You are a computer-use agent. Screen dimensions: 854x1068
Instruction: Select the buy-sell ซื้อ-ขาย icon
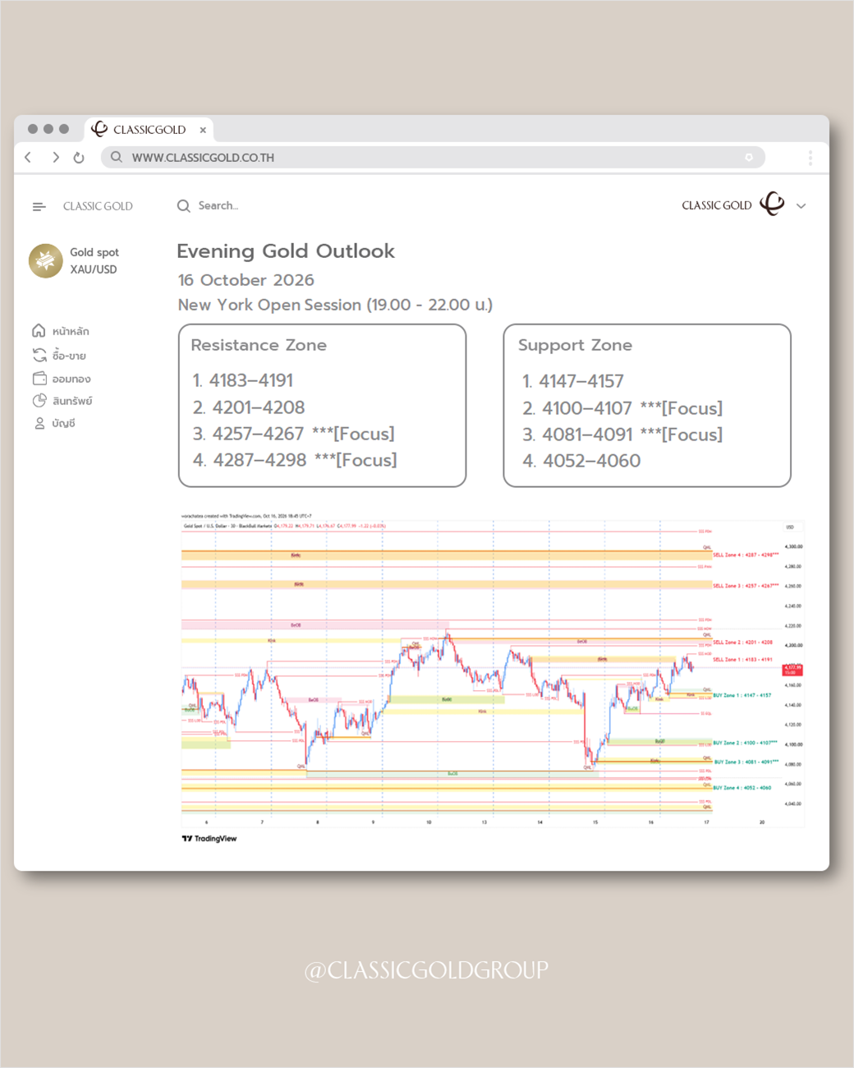tap(39, 355)
